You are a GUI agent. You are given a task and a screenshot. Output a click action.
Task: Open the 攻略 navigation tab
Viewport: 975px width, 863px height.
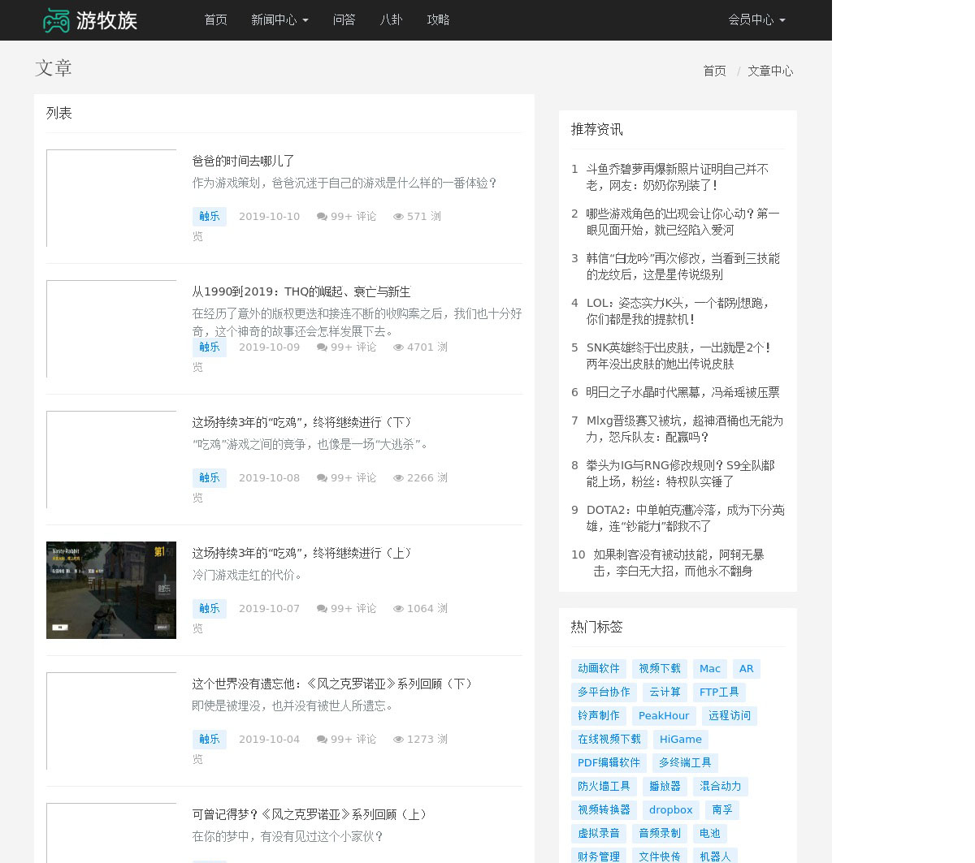click(438, 20)
